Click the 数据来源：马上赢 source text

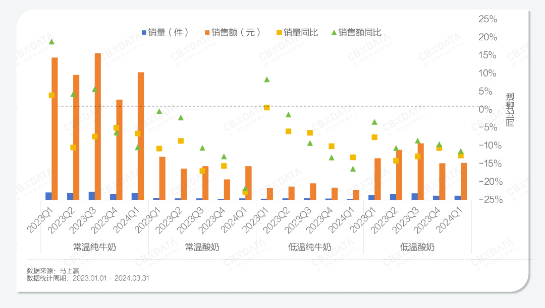point(49,270)
